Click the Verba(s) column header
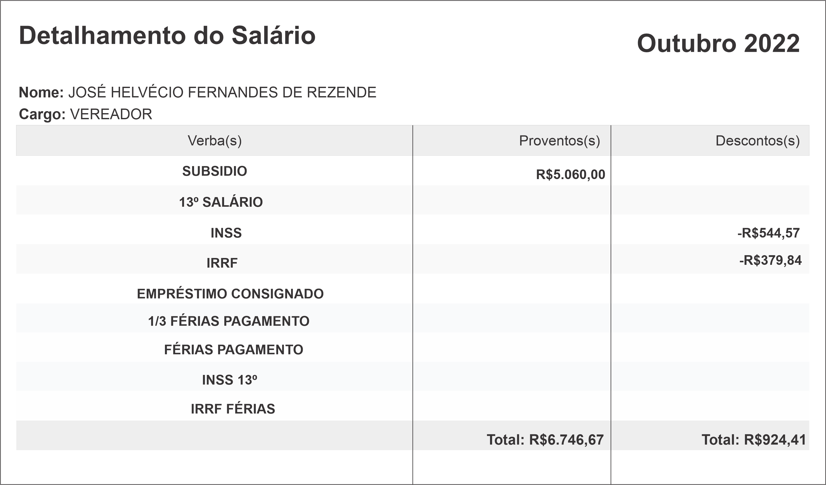The height and width of the screenshot is (485, 826). (215, 141)
